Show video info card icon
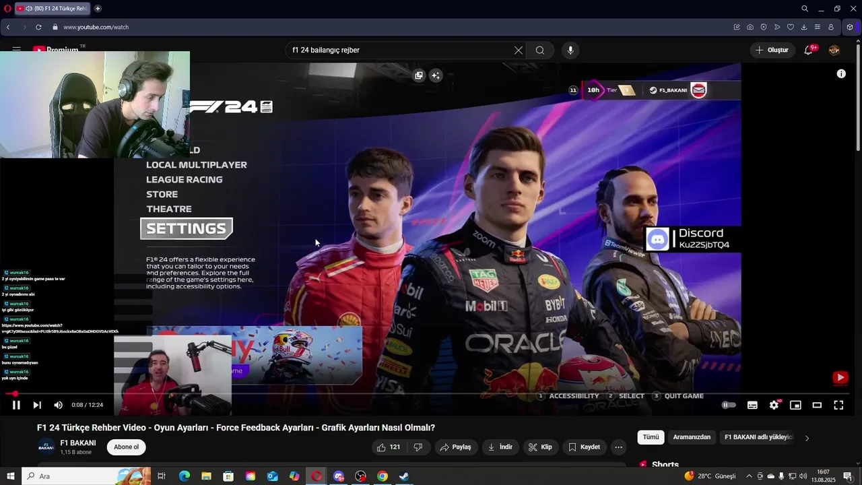 [x=841, y=74]
